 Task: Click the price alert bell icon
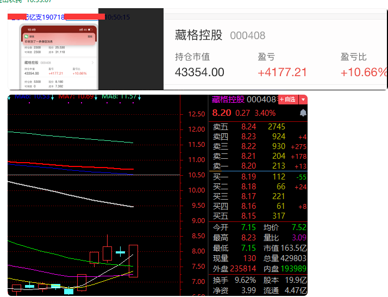pos(303,113)
